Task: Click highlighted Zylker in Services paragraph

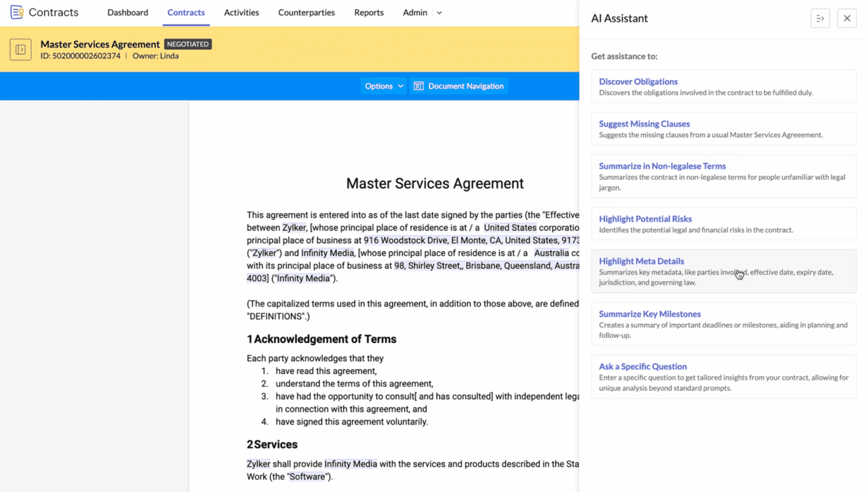Action: click(259, 464)
